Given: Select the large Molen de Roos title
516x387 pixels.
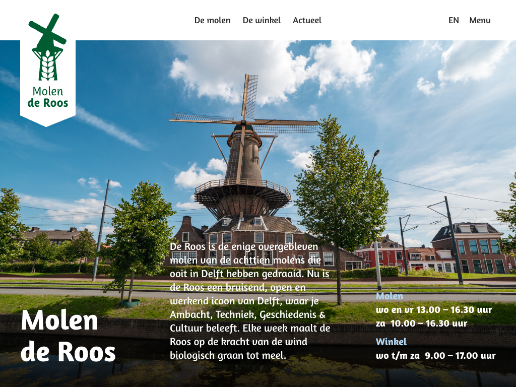Looking at the screenshot, I should click(x=68, y=336).
